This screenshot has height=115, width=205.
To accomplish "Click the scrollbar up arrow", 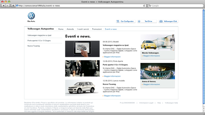I will coord(204,109).
